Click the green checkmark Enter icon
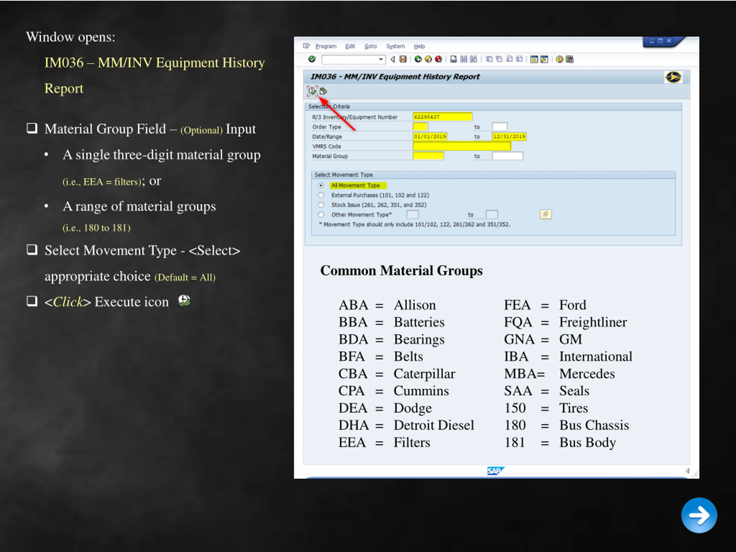Image resolution: width=736 pixels, height=552 pixels. 312,59
